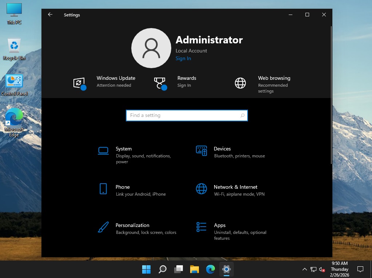Open the Windows Start menu
Viewport: 372px width, 278px height.
[x=146, y=270]
